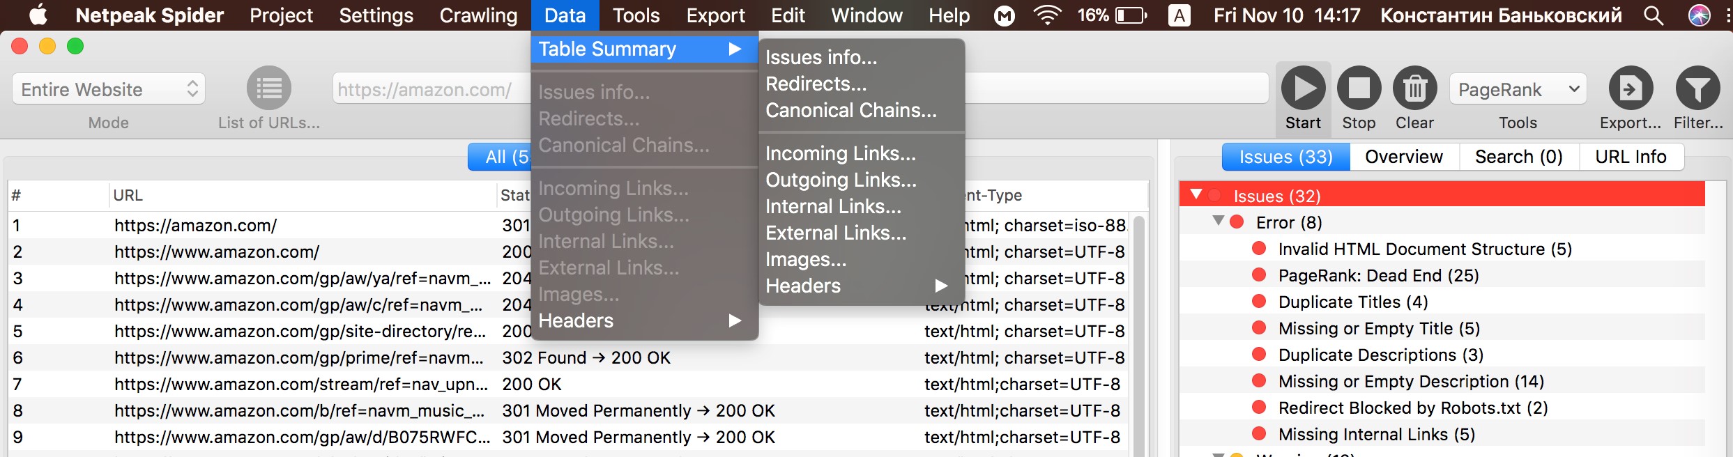
Task: Choose Canonical Chains... in Table Summary submenu
Action: click(x=850, y=110)
